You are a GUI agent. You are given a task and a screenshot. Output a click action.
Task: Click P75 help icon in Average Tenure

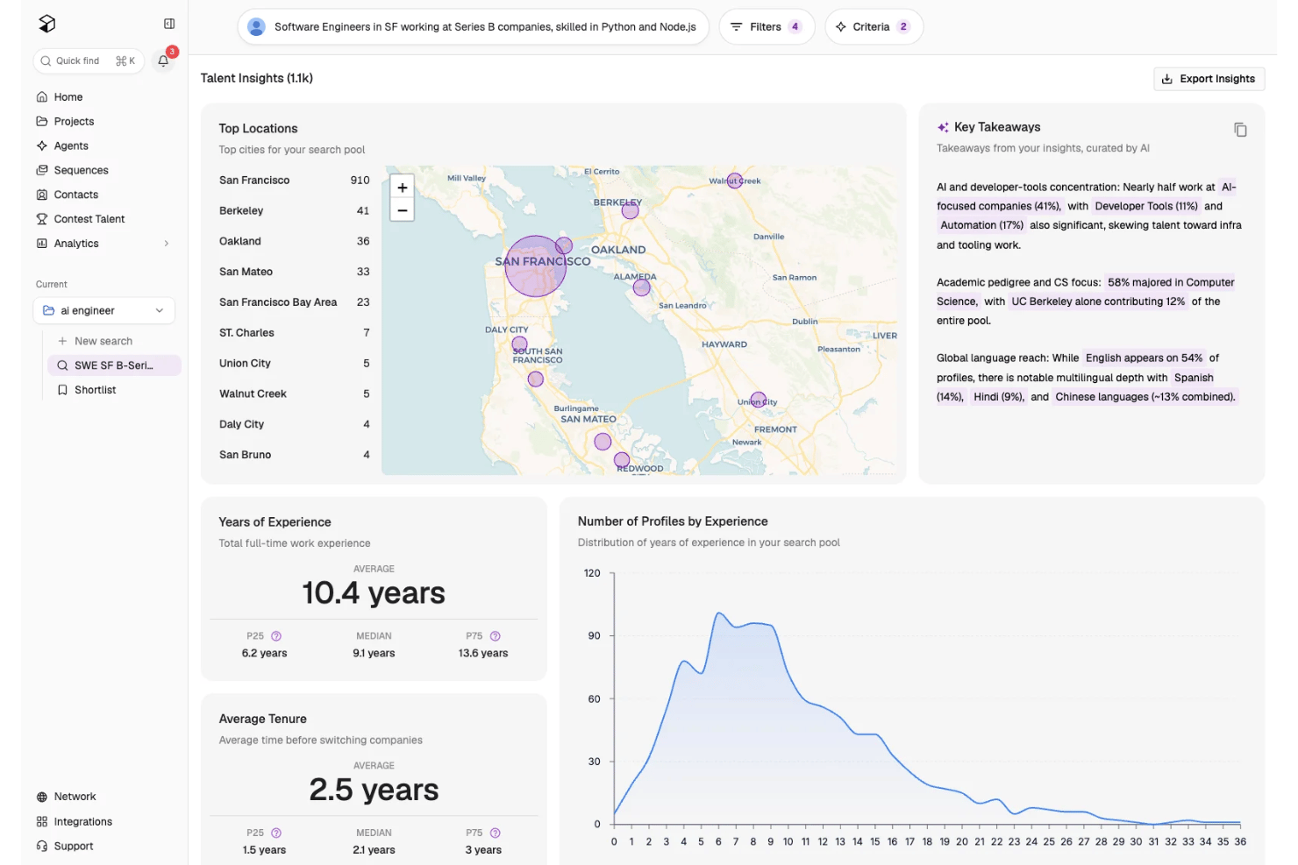point(495,833)
